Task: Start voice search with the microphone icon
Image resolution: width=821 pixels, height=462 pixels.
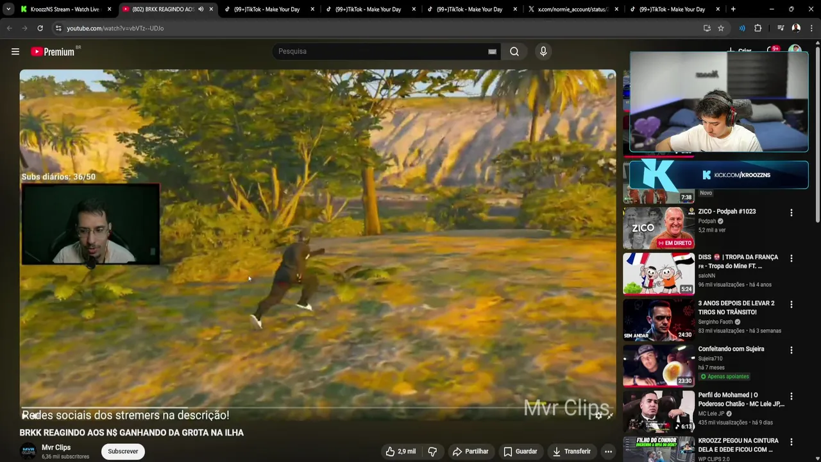Action: (543, 51)
